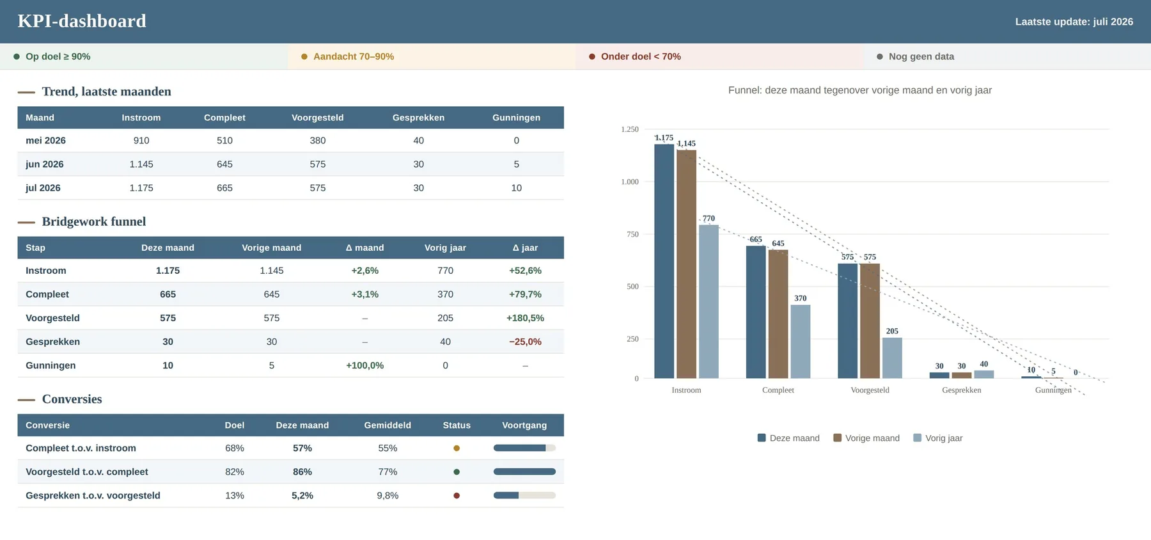Screen dimensions: 1151x540
Task: Click amber status dot for Compleet t.o.v. instroom
Action: pos(457,448)
